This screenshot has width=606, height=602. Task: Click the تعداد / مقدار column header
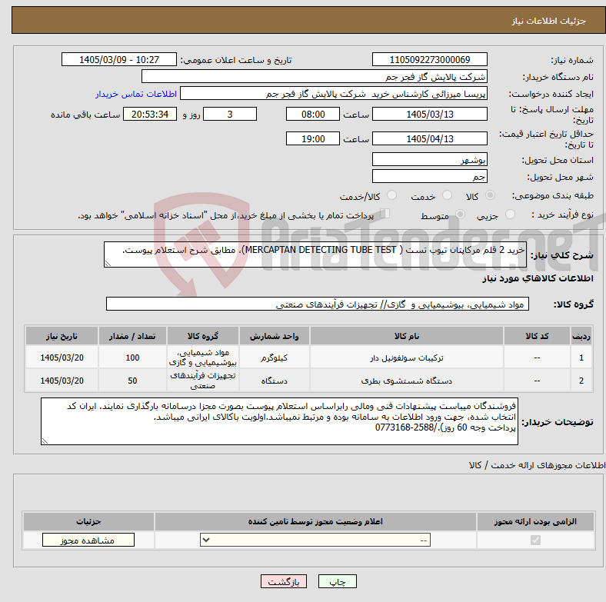pos(132,336)
